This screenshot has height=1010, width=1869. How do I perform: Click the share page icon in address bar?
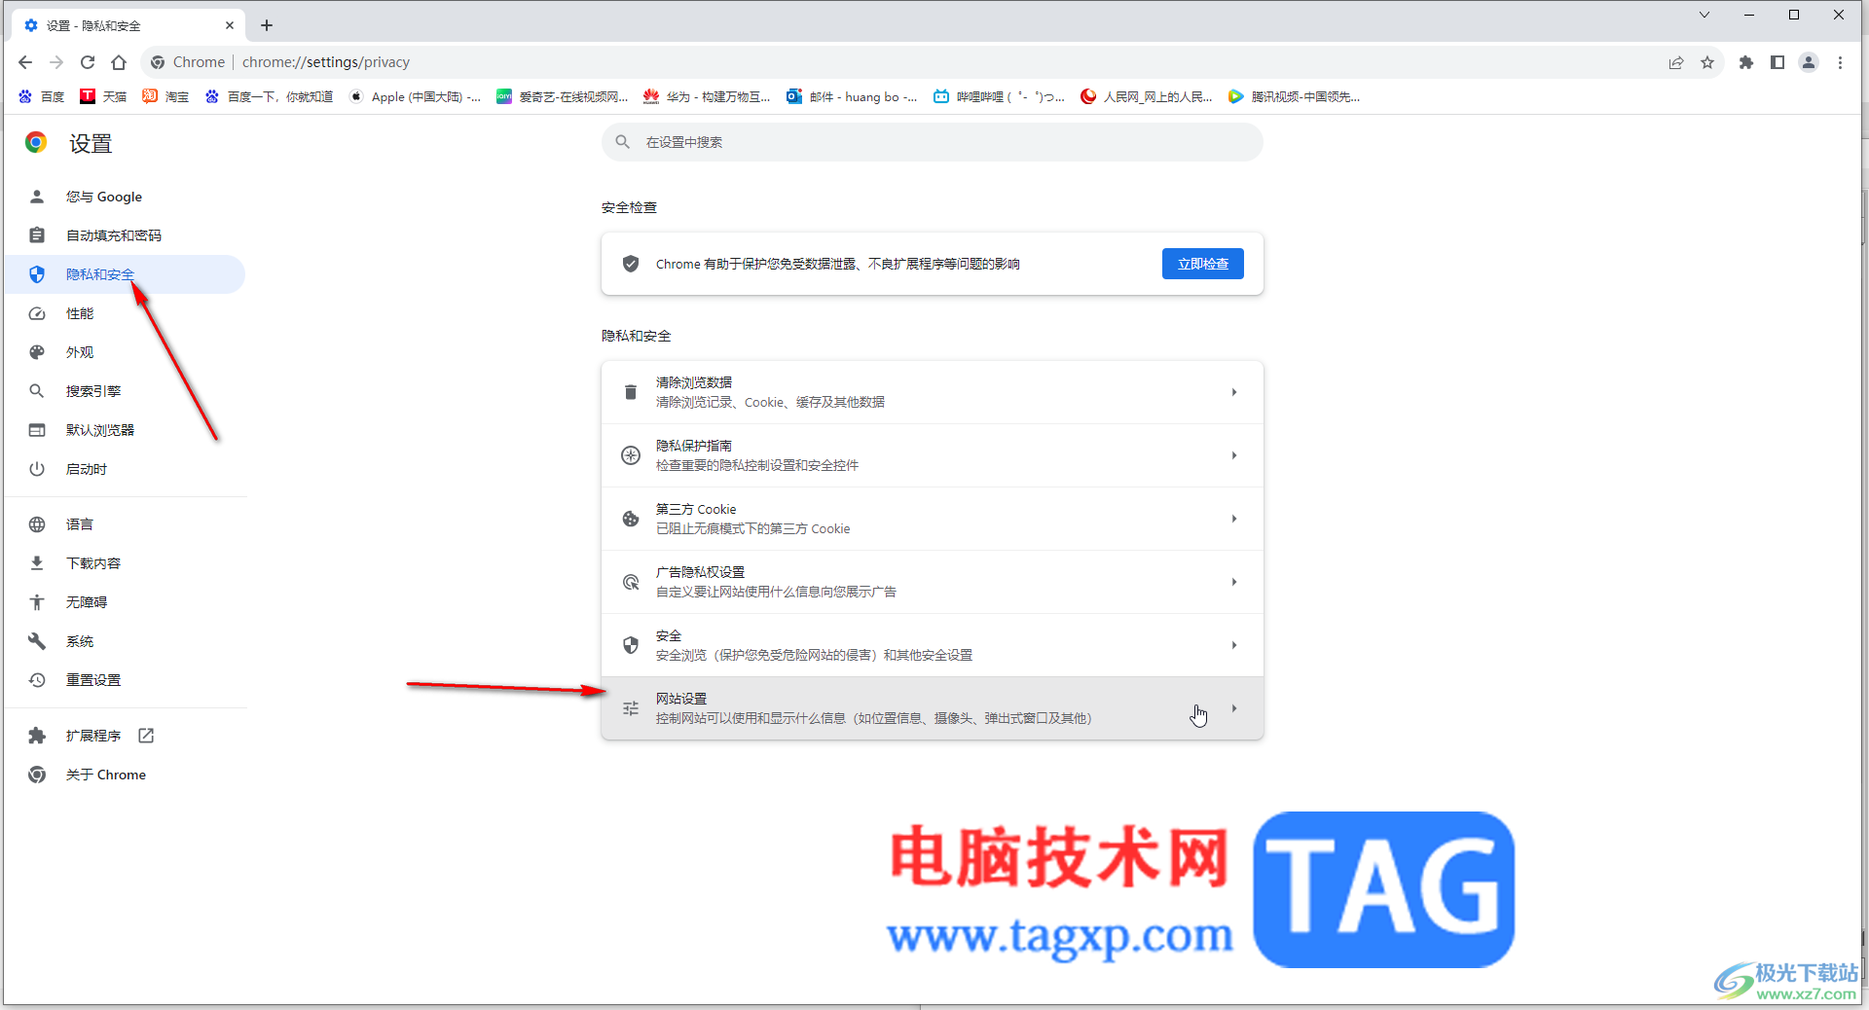(x=1676, y=62)
